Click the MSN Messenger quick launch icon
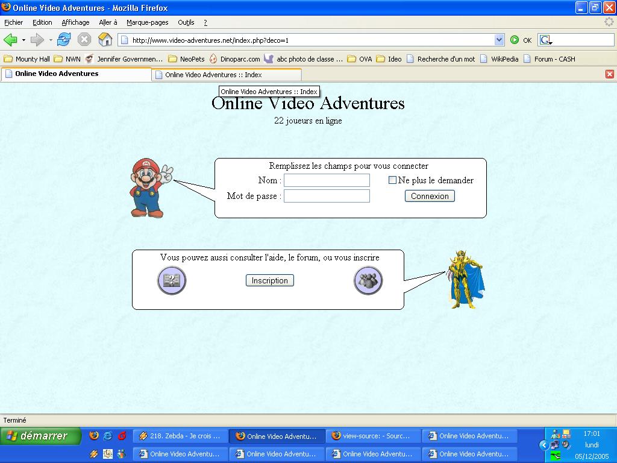 click(x=122, y=453)
